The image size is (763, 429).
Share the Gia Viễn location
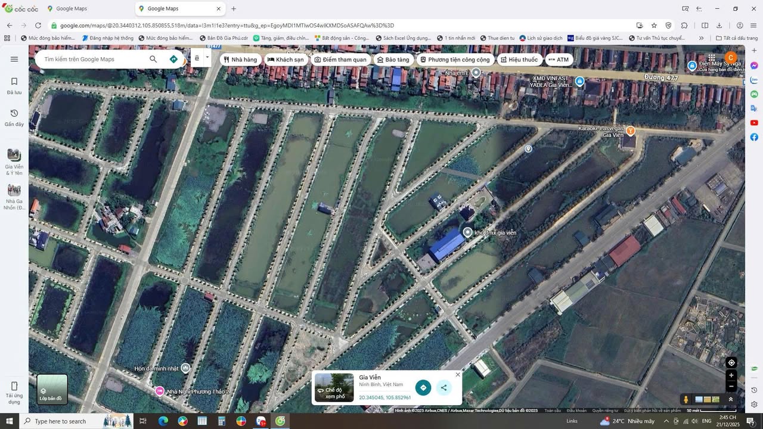443,388
